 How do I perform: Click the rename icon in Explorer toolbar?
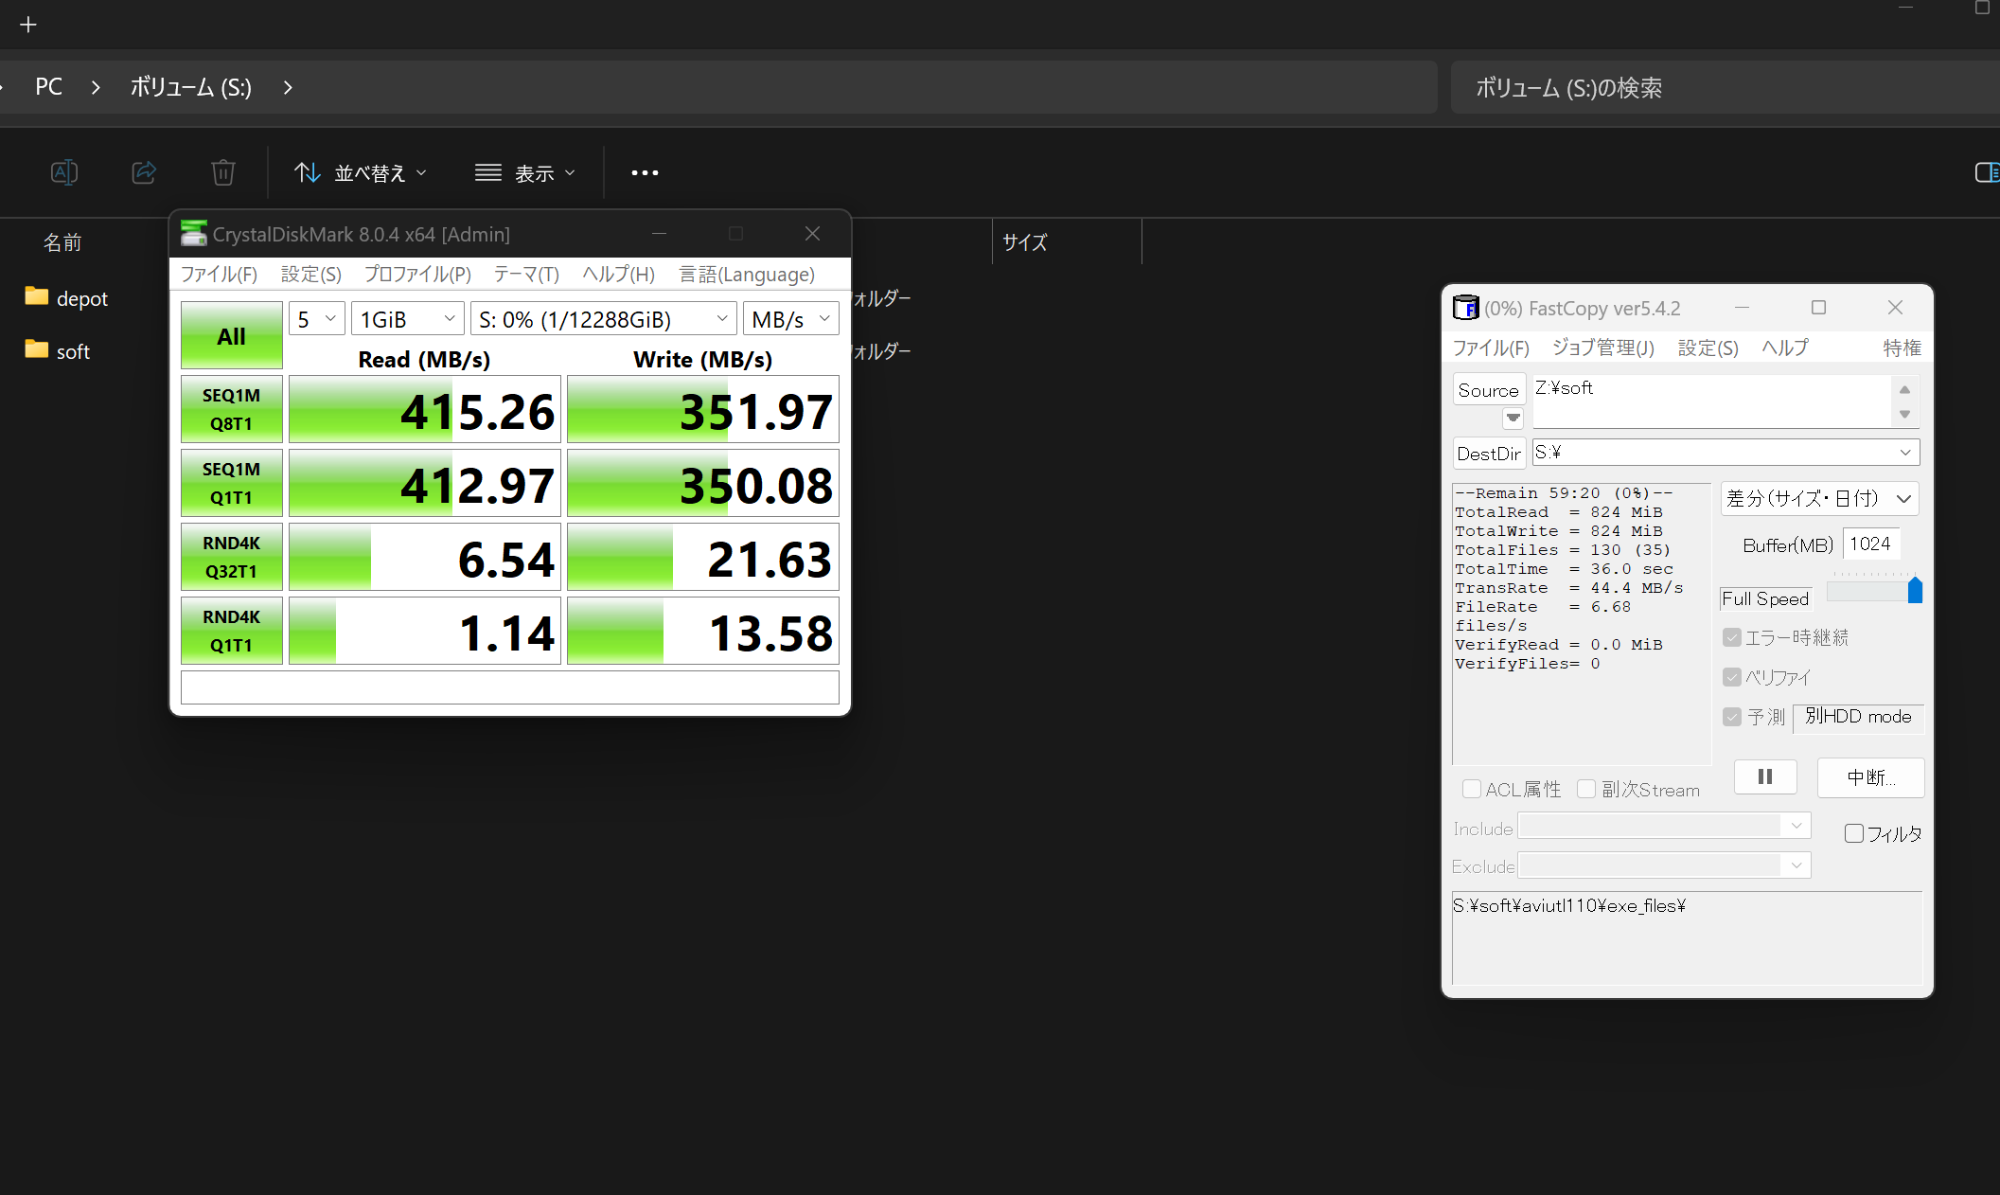[x=63, y=172]
